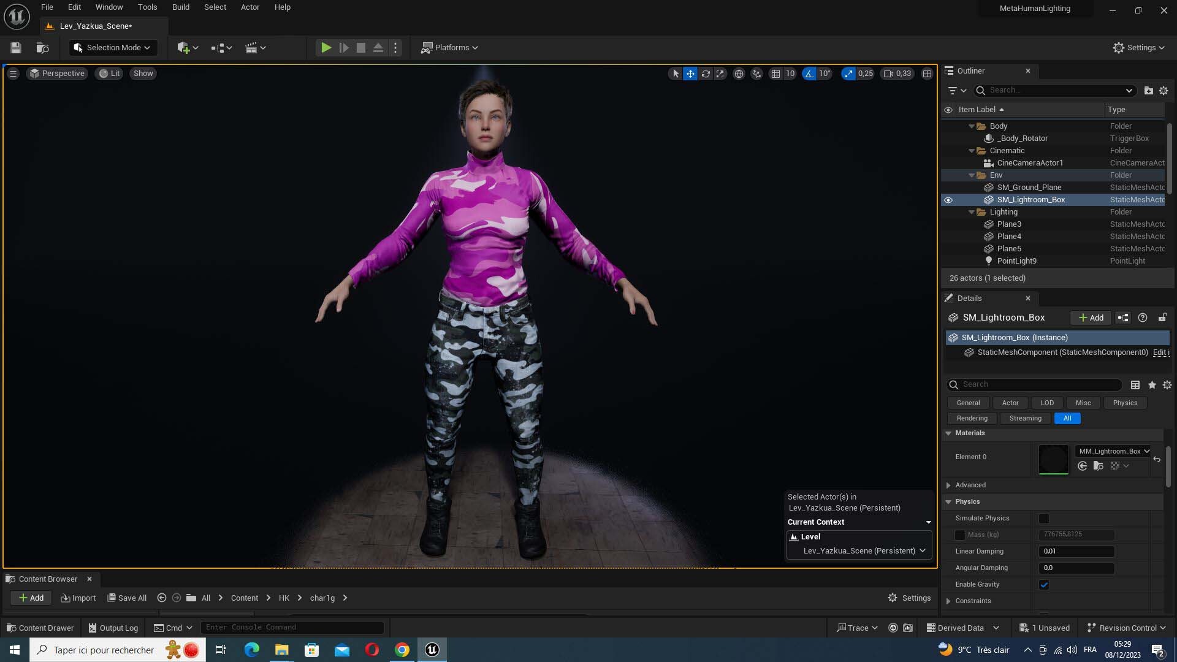The height and width of the screenshot is (662, 1177).
Task: Collapse the Body folder in Outliner
Action: coord(972,126)
